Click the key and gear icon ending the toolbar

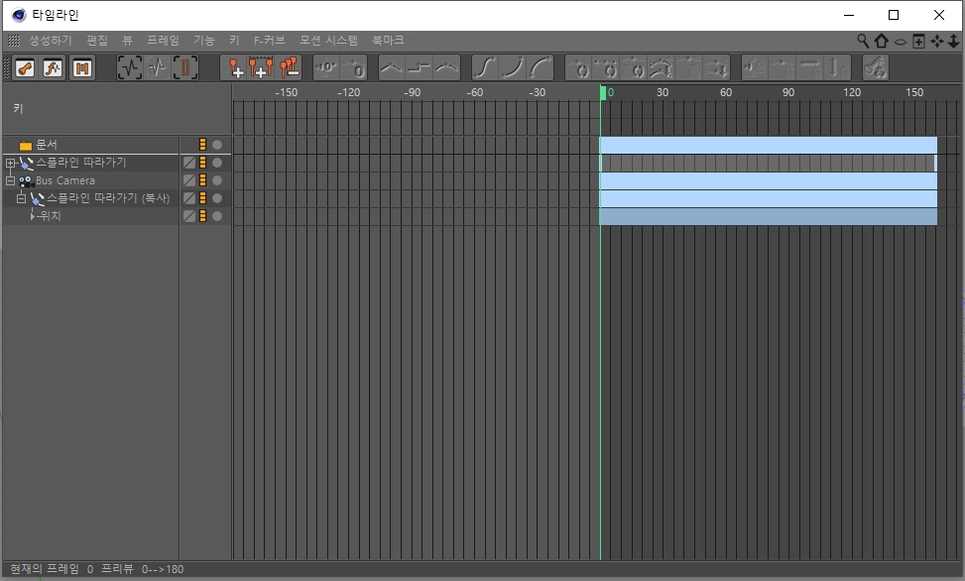tap(876, 67)
